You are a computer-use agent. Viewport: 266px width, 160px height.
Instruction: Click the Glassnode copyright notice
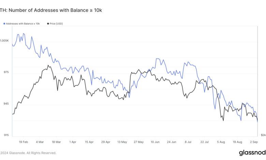click(28, 153)
